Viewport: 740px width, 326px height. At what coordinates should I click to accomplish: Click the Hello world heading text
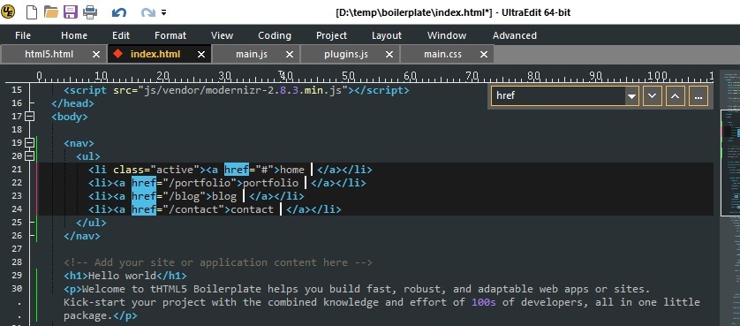pyautogui.click(x=122, y=276)
